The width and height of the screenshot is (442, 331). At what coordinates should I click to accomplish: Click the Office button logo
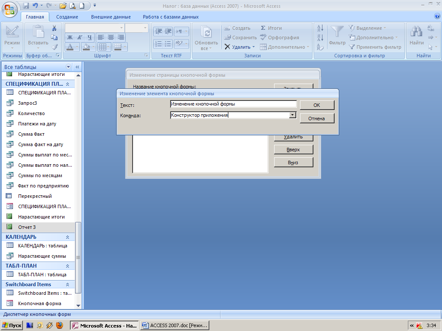[9, 9]
